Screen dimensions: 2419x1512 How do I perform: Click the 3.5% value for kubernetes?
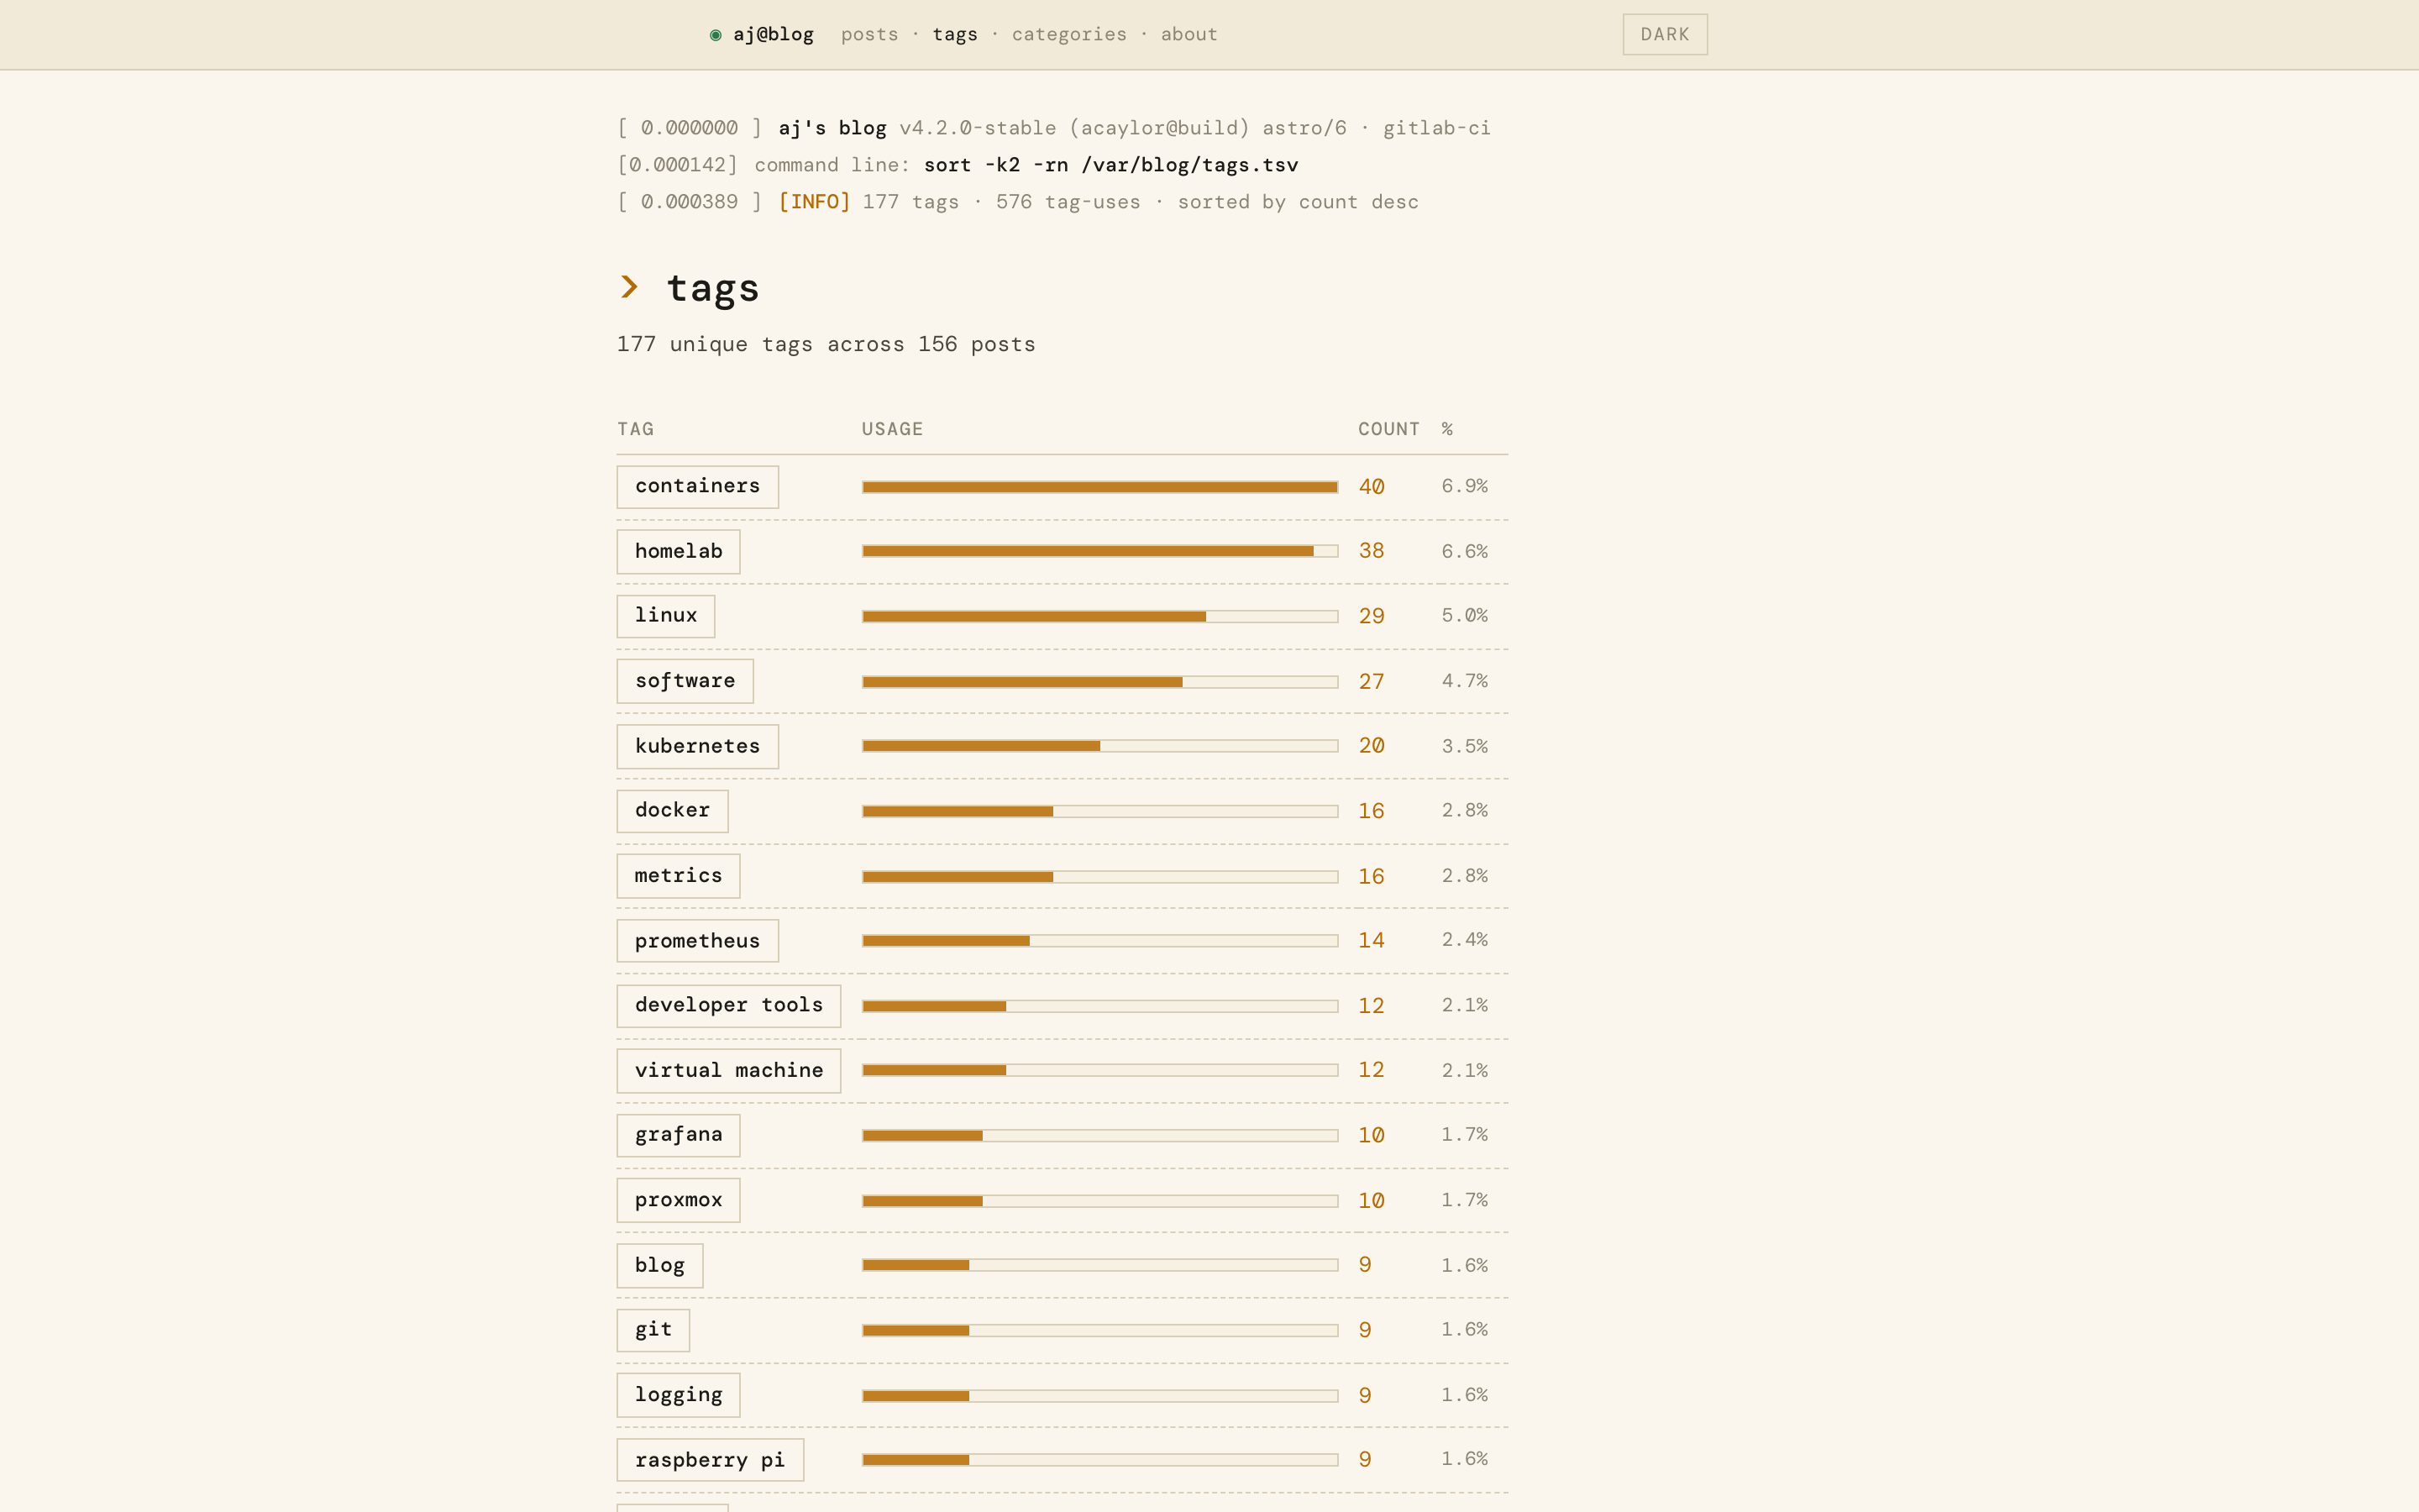pos(1464,746)
